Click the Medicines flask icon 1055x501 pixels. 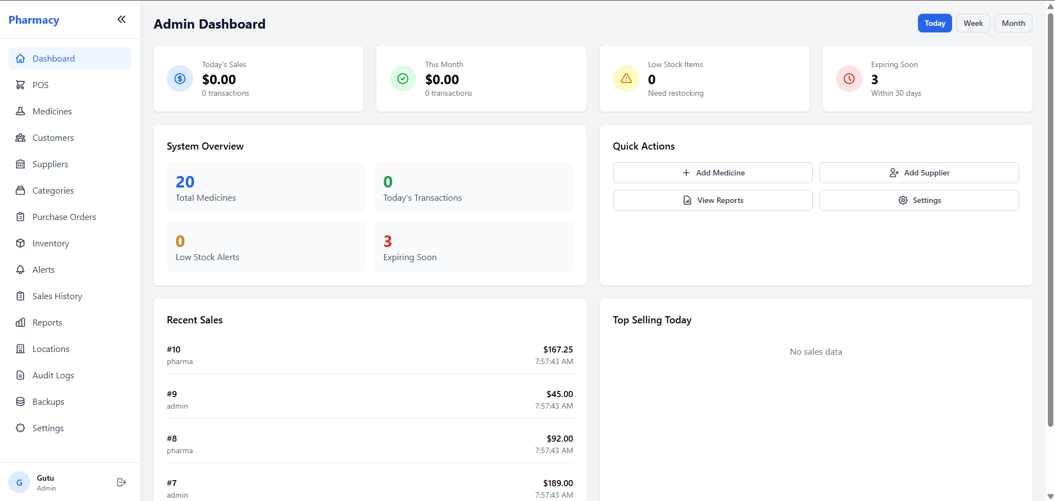pos(20,111)
